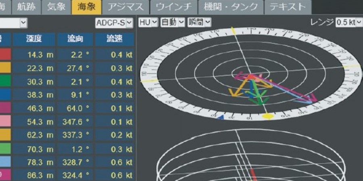Select the pink swatch for 54.3 m layer

pos(5,121)
